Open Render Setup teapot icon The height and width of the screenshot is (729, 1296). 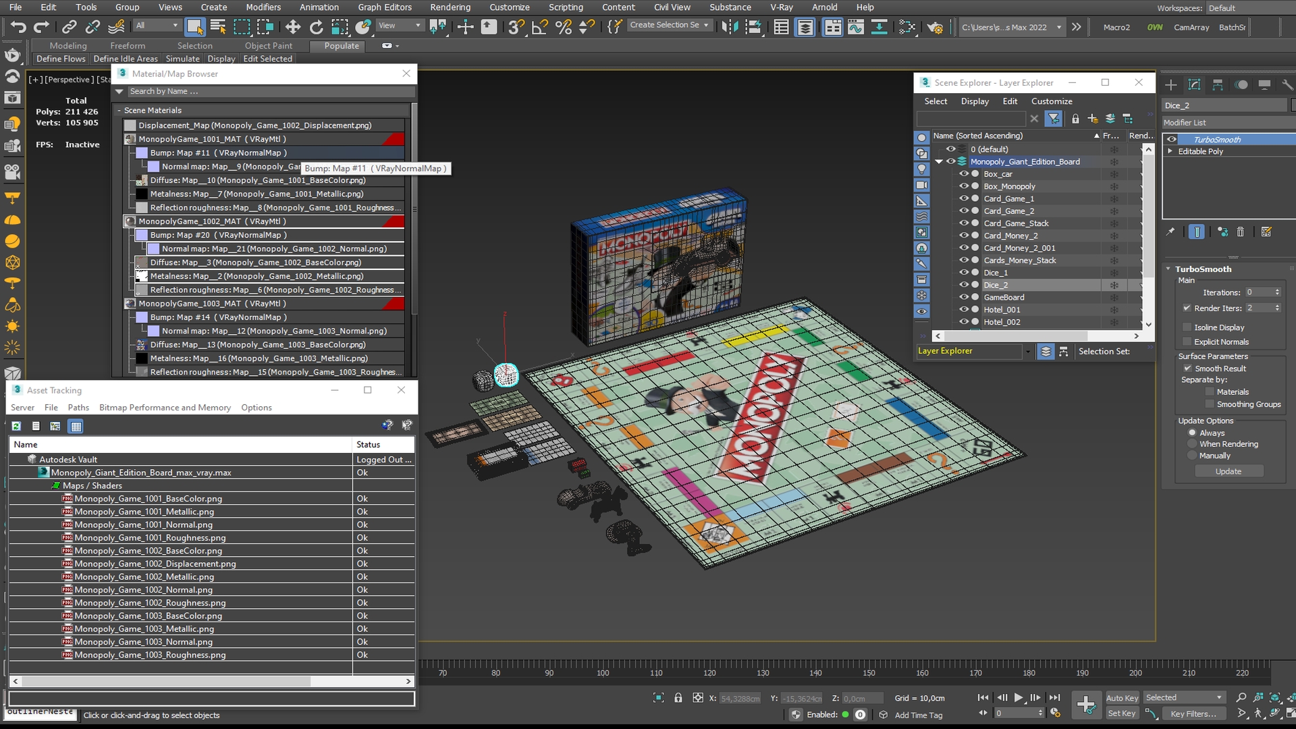(x=935, y=27)
